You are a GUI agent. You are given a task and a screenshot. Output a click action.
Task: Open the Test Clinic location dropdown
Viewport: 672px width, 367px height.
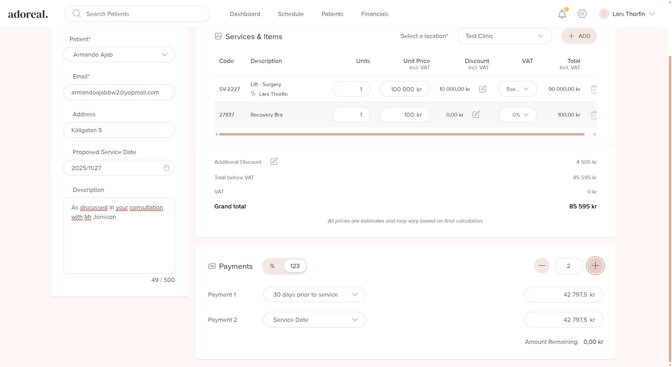point(504,36)
